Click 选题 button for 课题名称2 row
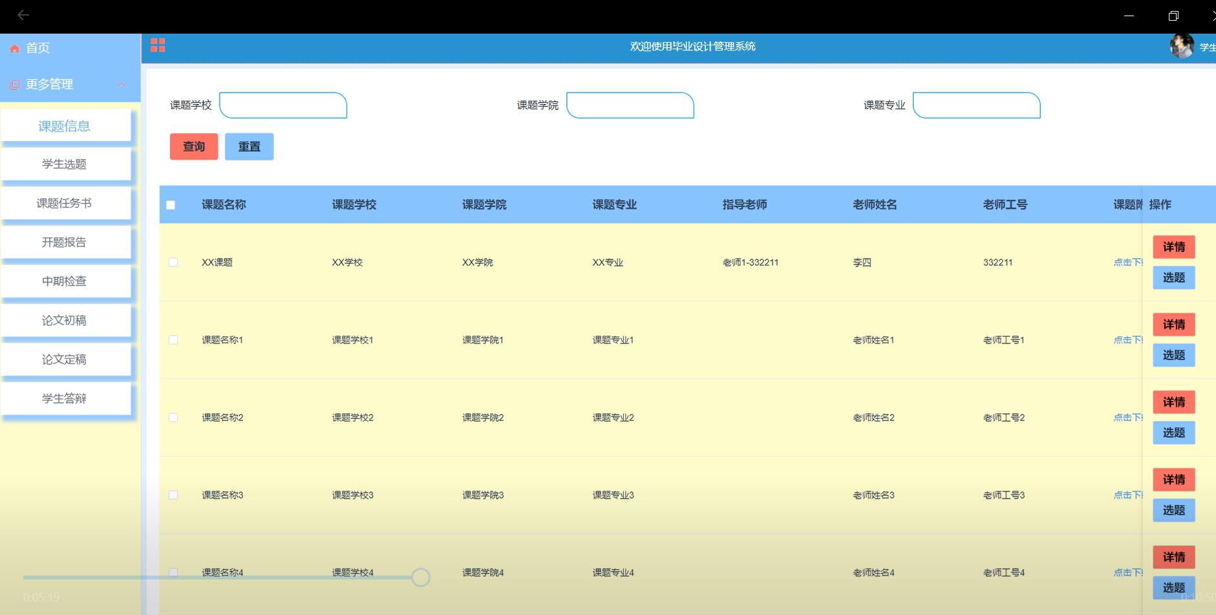This screenshot has width=1216, height=615. [1174, 433]
